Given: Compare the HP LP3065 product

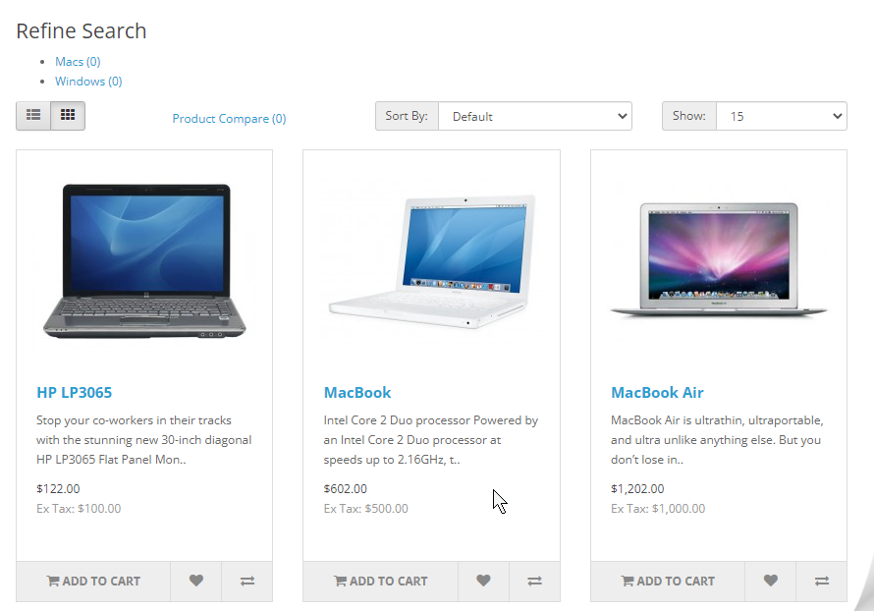Looking at the screenshot, I should click(247, 581).
